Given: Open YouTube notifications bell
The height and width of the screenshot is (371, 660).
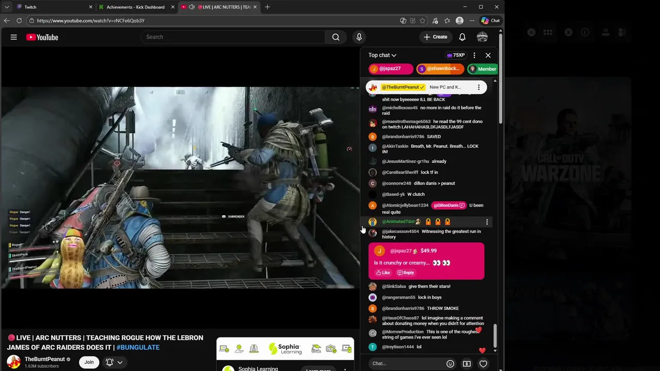Looking at the screenshot, I should tap(463, 37).
